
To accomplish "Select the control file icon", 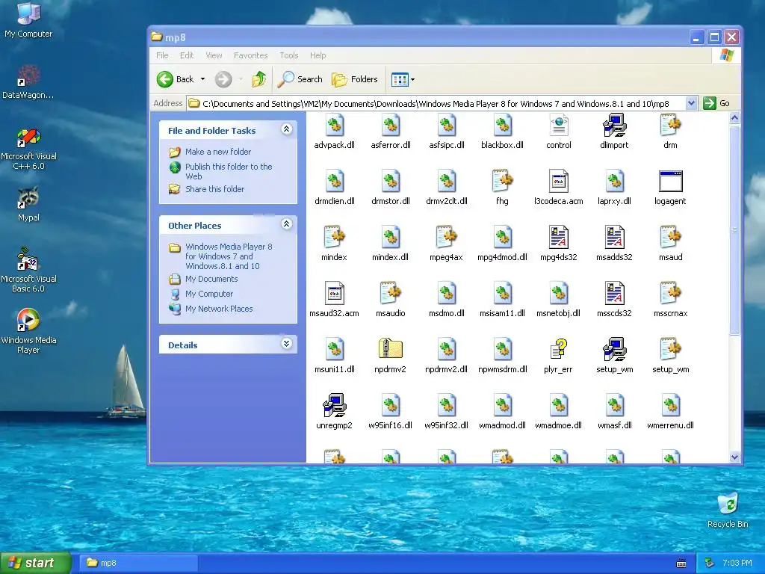I will 559,125.
